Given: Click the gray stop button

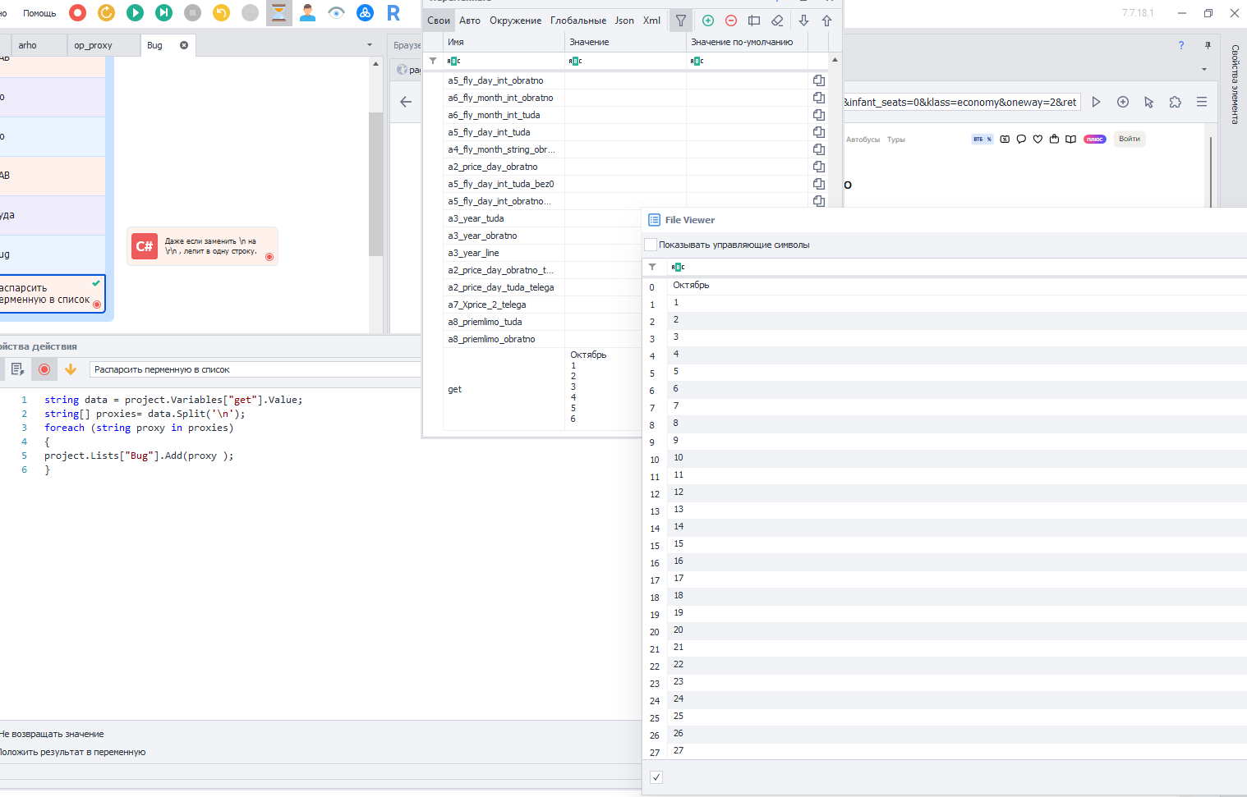Looking at the screenshot, I should click(x=193, y=12).
